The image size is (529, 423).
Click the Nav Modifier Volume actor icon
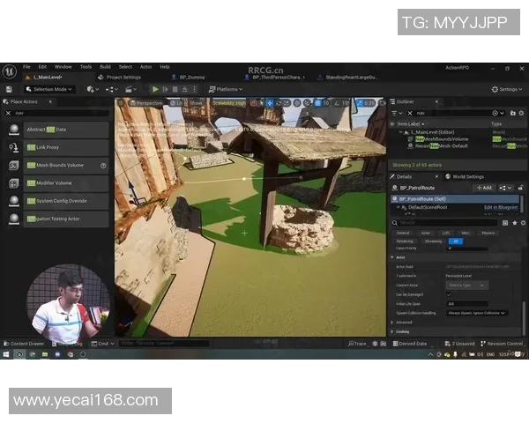pos(14,182)
